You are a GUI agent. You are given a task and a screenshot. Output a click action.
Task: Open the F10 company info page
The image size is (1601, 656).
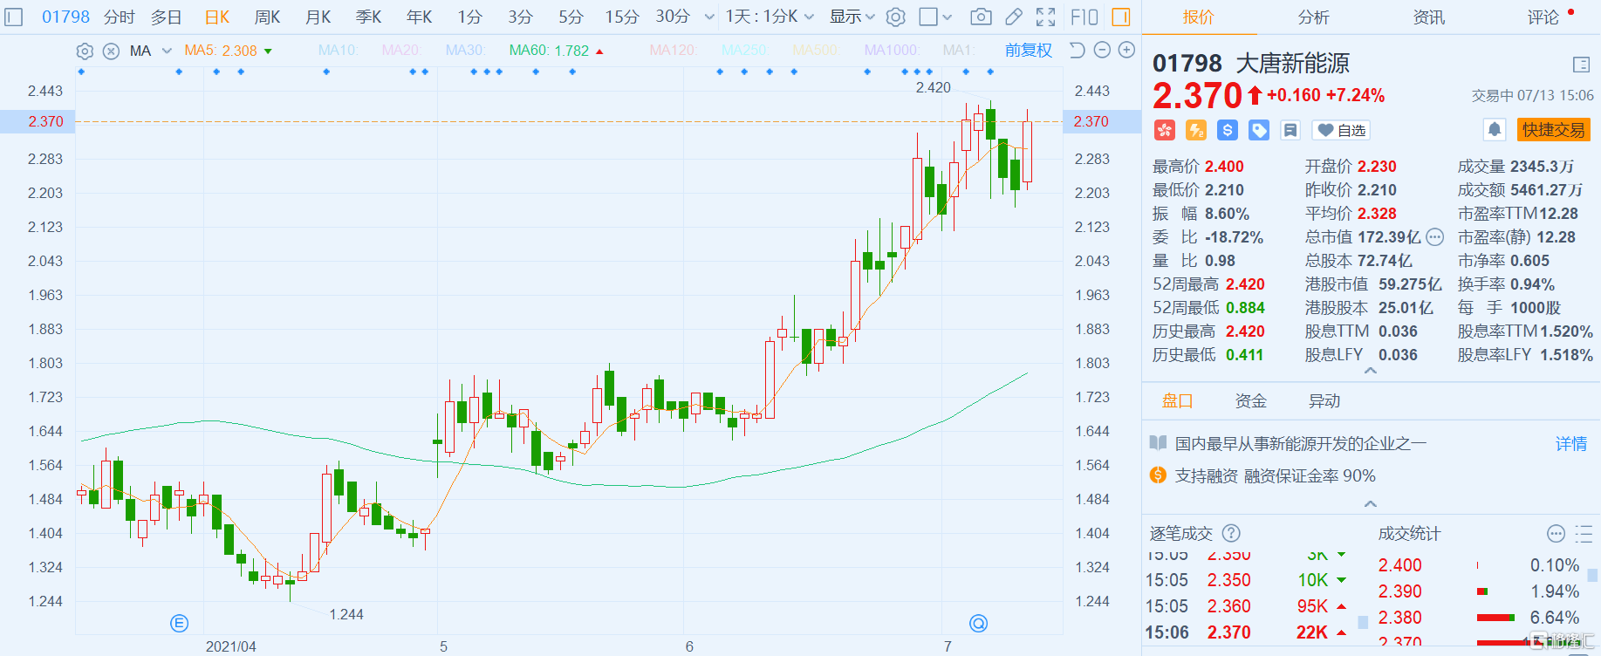coord(1084,17)
